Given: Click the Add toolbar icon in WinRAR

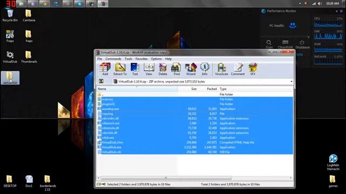Looking at the screenshot, I should [105, 69].
